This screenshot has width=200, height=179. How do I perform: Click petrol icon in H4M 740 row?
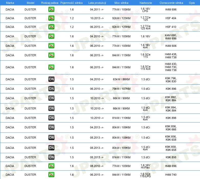click(x=51, y=175)
